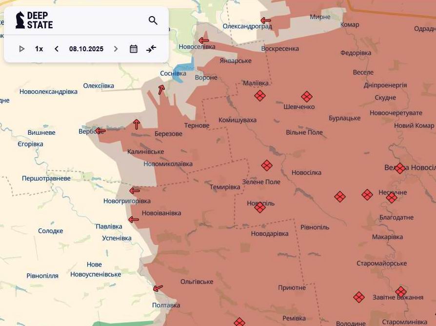
Task: Open the search panel via magnifier icon
Action: [x=153, y=21]
